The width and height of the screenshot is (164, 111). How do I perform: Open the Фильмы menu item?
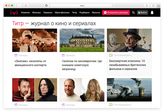[x=36, y=12]
